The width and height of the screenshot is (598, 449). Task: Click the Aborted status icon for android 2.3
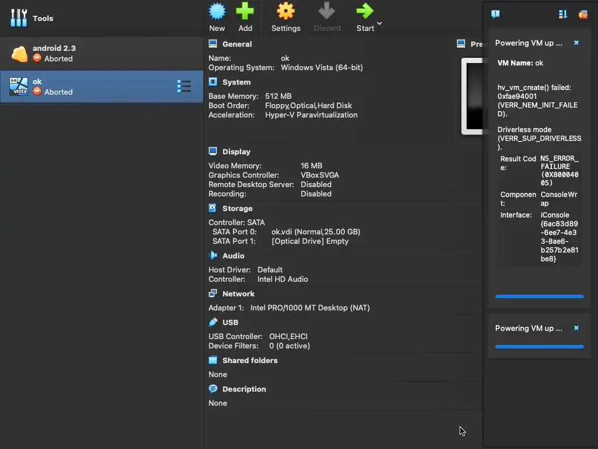(37, 58)
